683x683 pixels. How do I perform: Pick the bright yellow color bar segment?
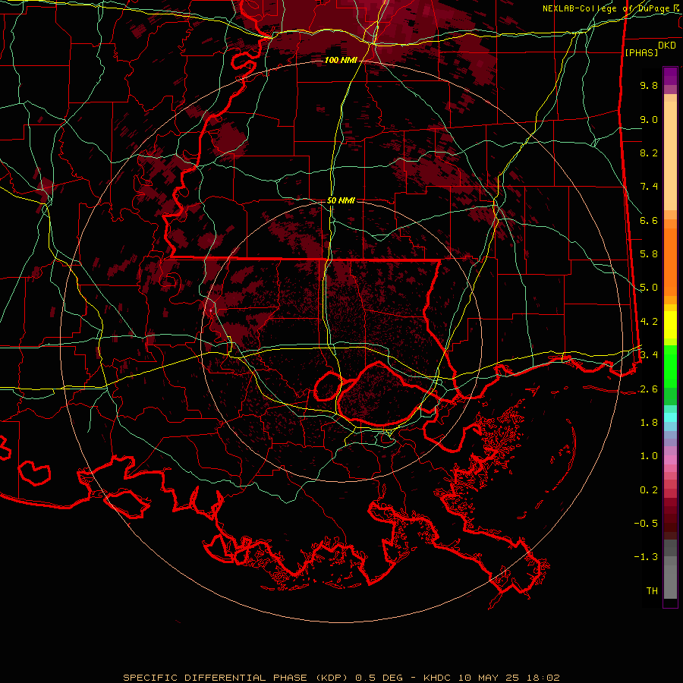click(670, 325)
